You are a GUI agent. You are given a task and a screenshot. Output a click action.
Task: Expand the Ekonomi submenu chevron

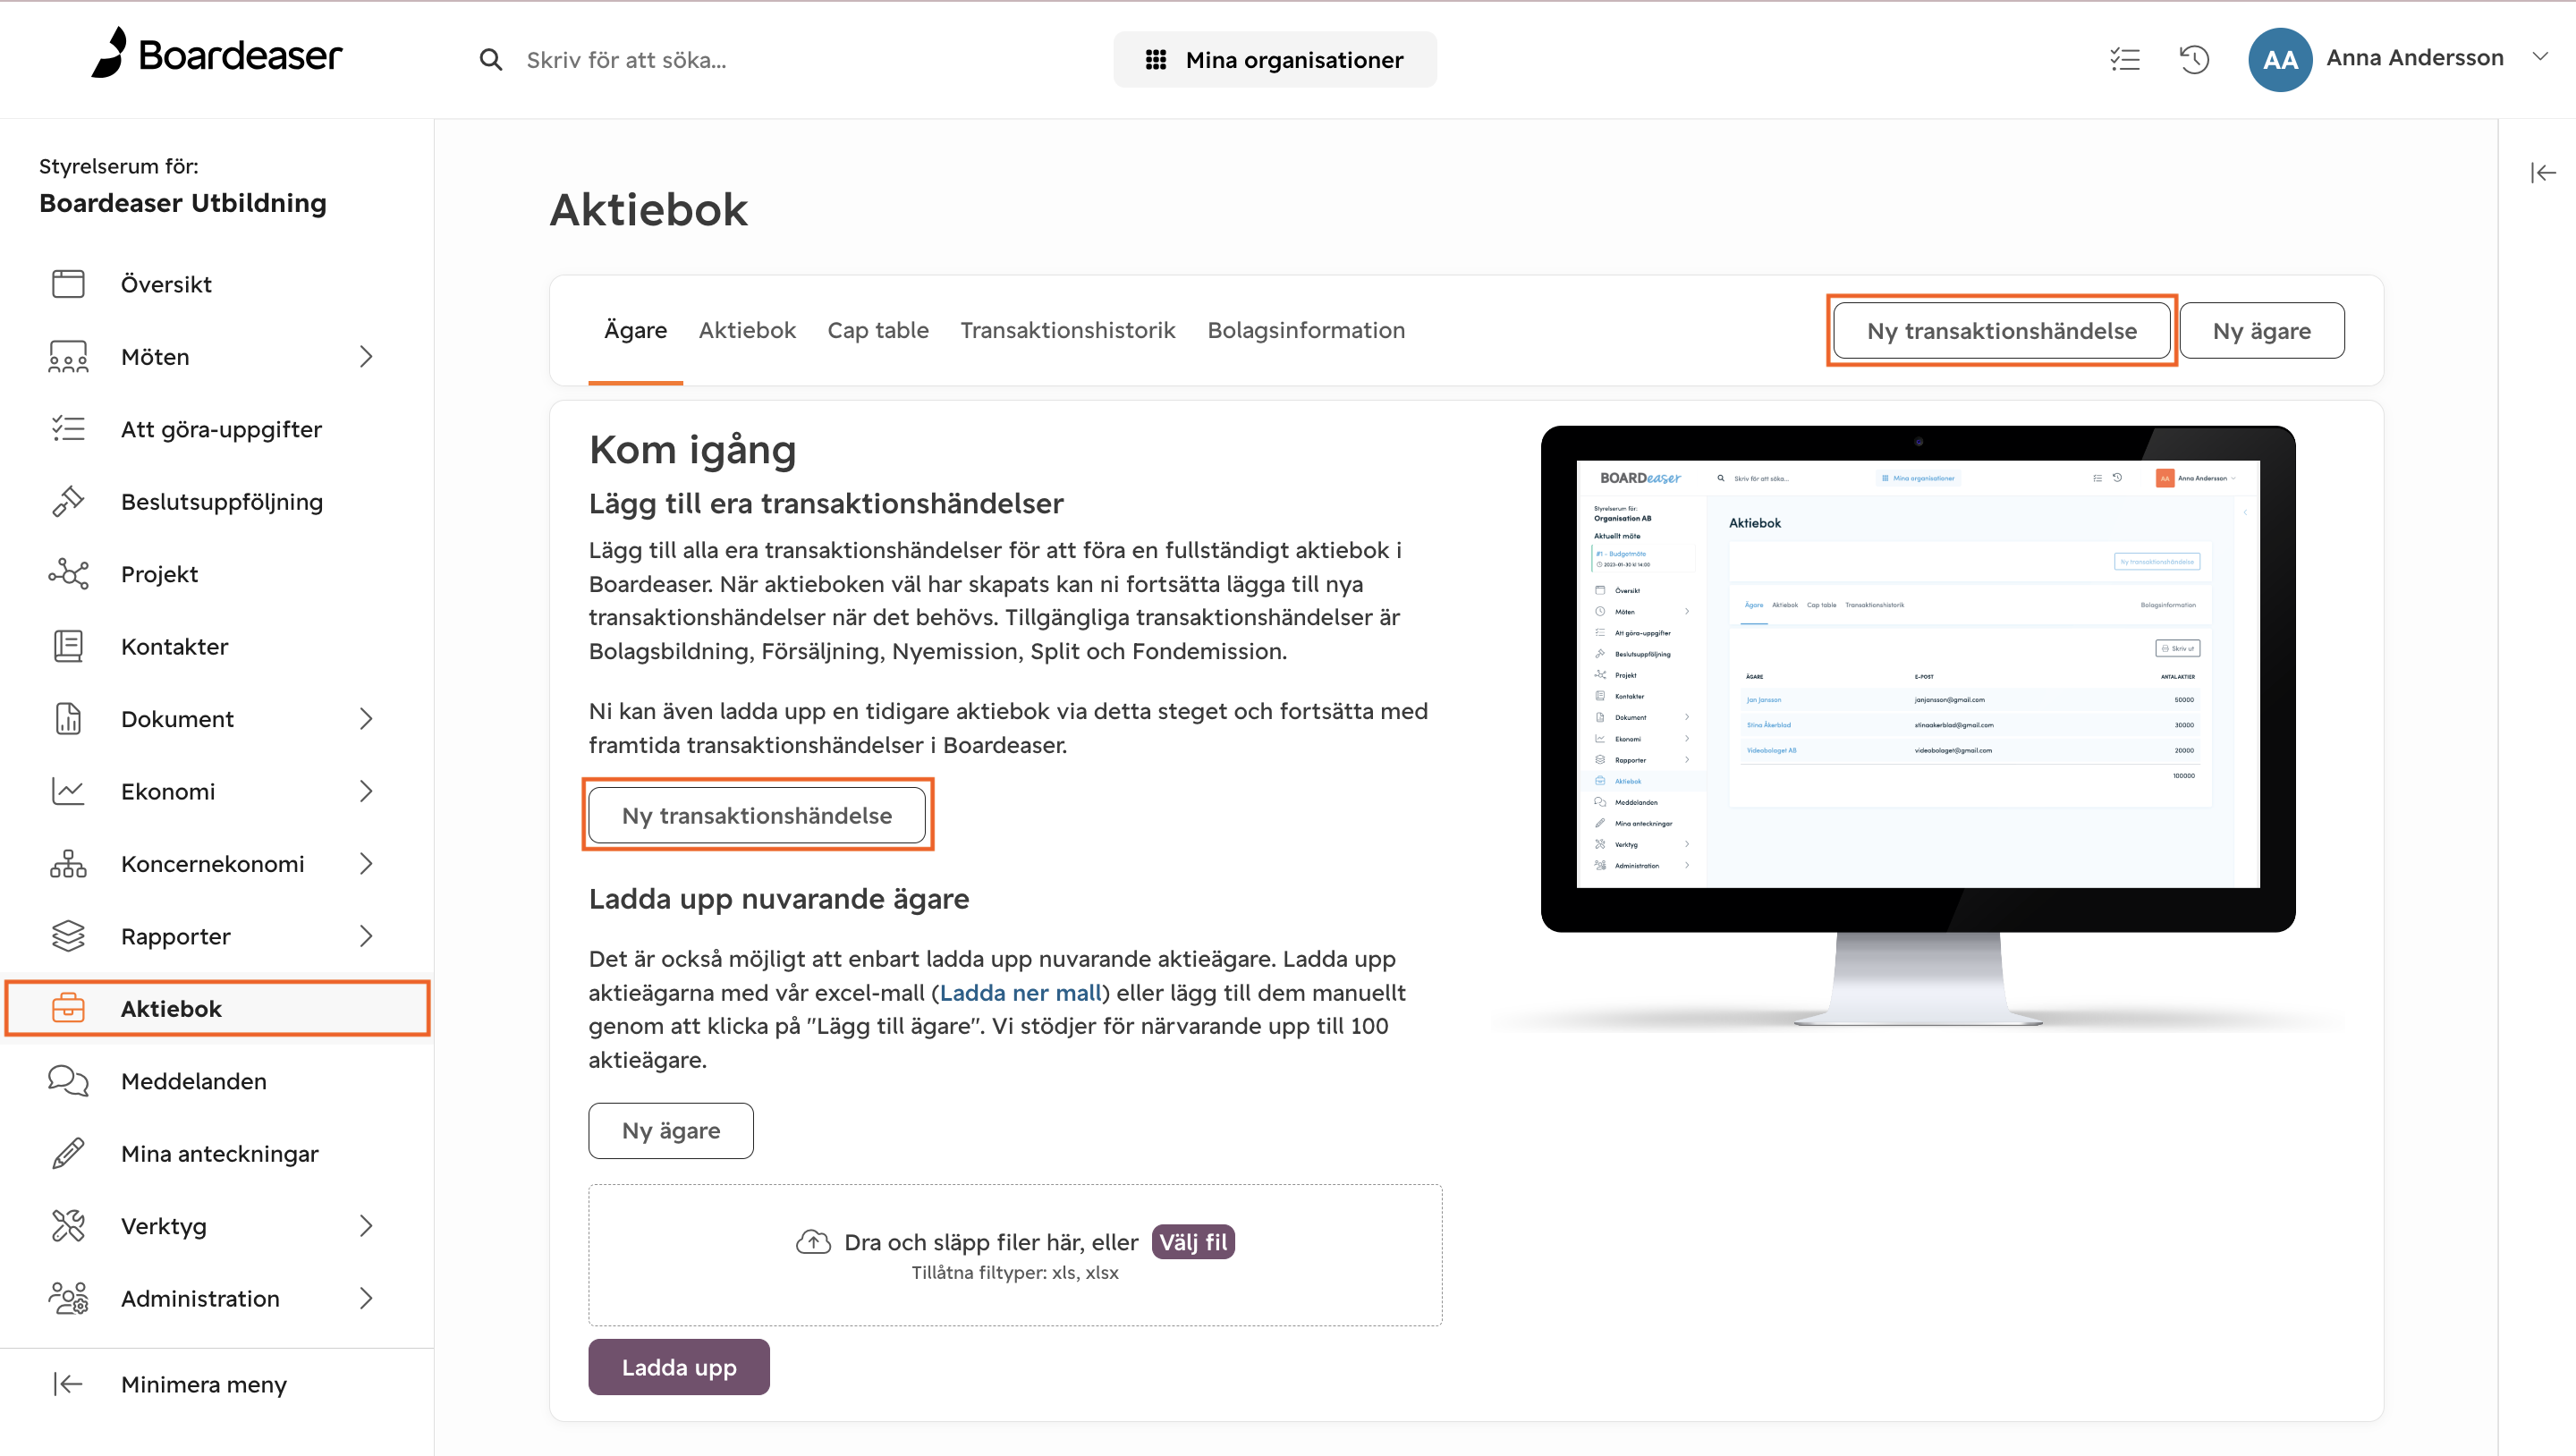pos(366,791)
